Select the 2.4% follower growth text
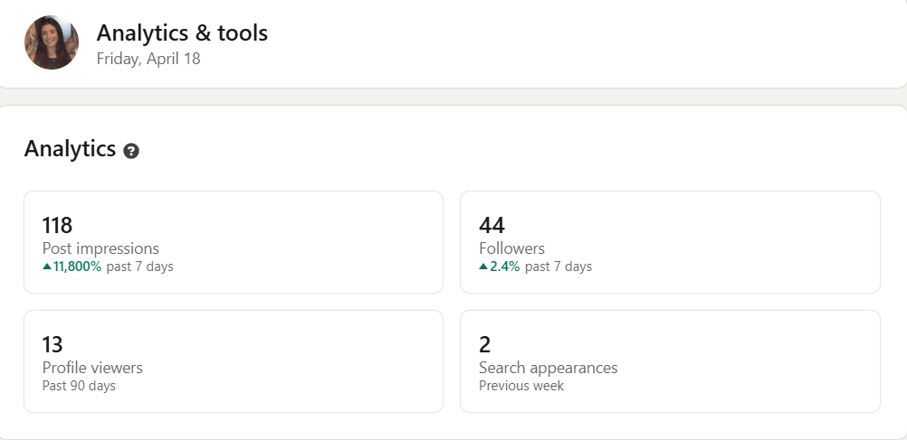Image resolution: width=907 pixels, height=440 pixels. [x=505, y=267]
